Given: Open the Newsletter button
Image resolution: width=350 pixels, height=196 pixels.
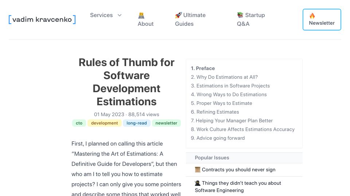Looking at the screenshot, I should [322, 20].
